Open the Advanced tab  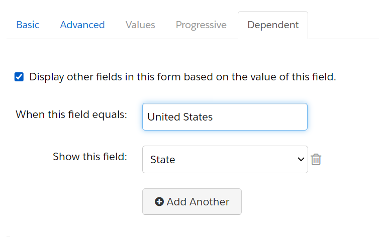82,25
